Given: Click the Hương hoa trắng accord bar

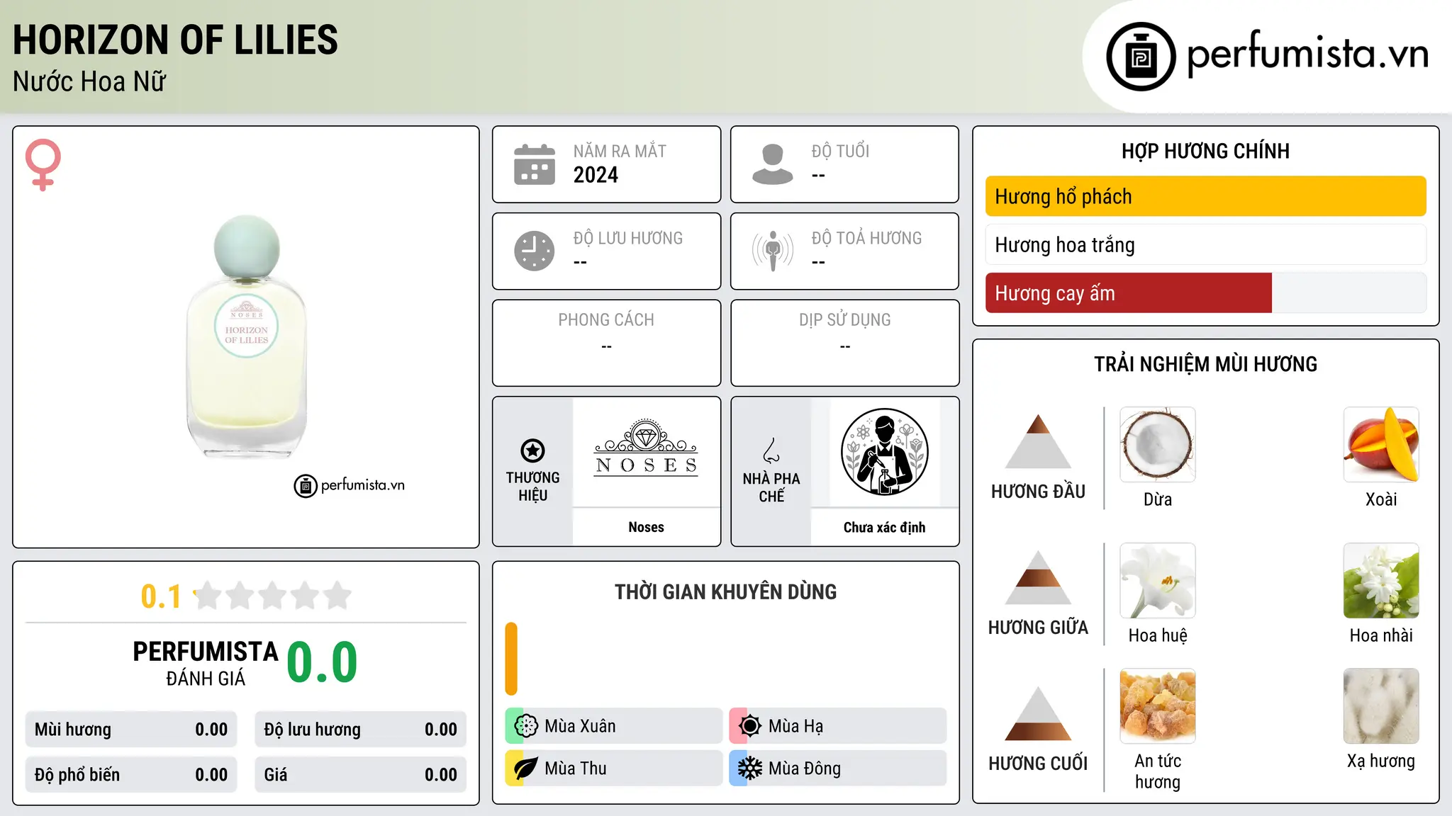Looking at the screenshot, I should pyautogui.click(x=1205, y=244).
